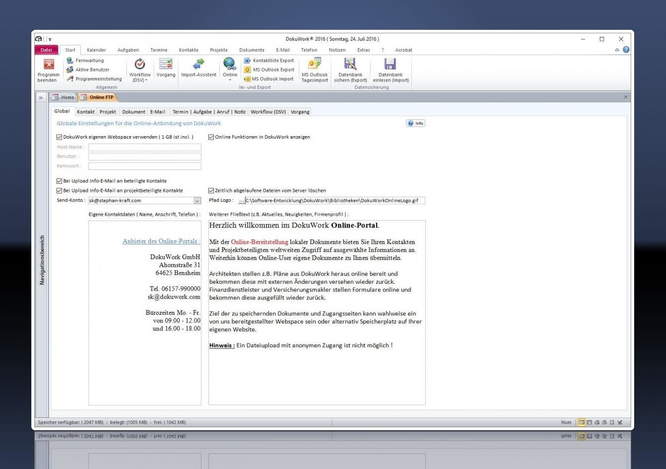The width and height of the screenshot is (666, 469).
Task: Click the Anbieter des Online-Portals link
Action: point(162,241)
